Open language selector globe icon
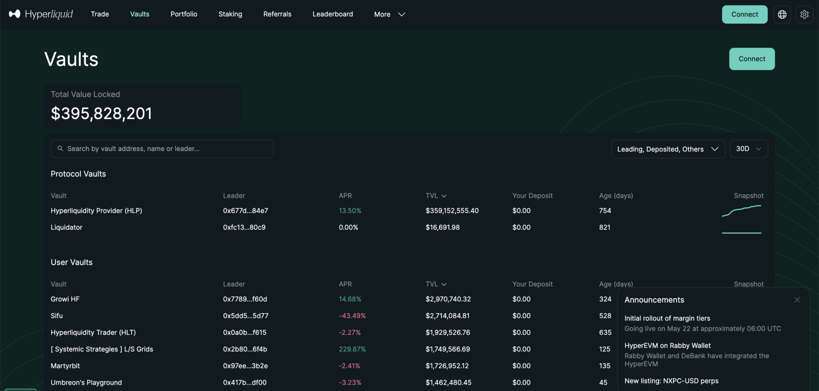Viewport: 819px width, 391px height. click(782, 14)
